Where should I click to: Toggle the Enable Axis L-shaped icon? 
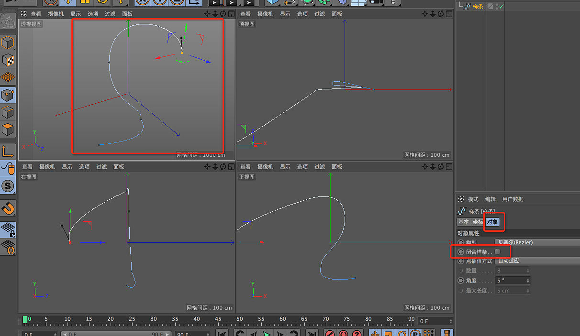click(x=8, y=152)
